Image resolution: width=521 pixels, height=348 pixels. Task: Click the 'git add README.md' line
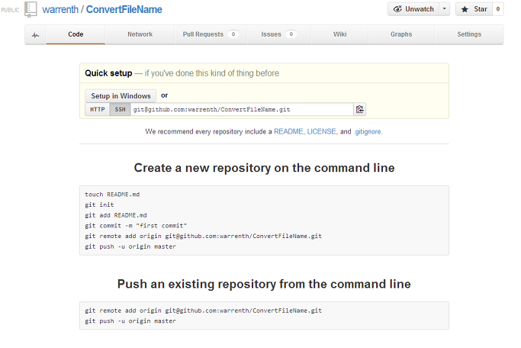tap(116, 215)
